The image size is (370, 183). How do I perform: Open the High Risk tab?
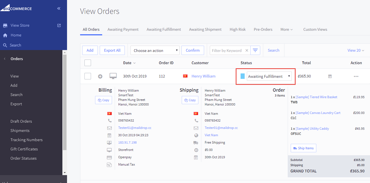coord(238,29)
